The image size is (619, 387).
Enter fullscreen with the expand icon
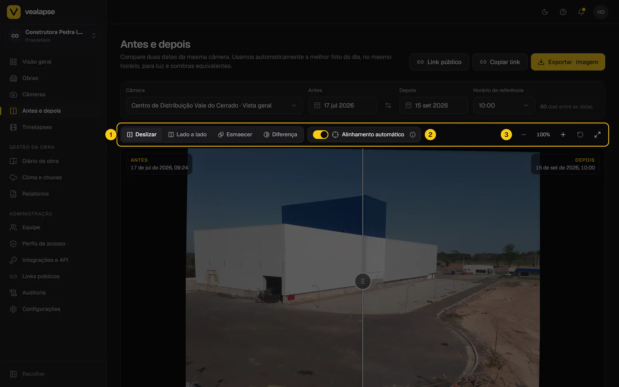point(598,135)
